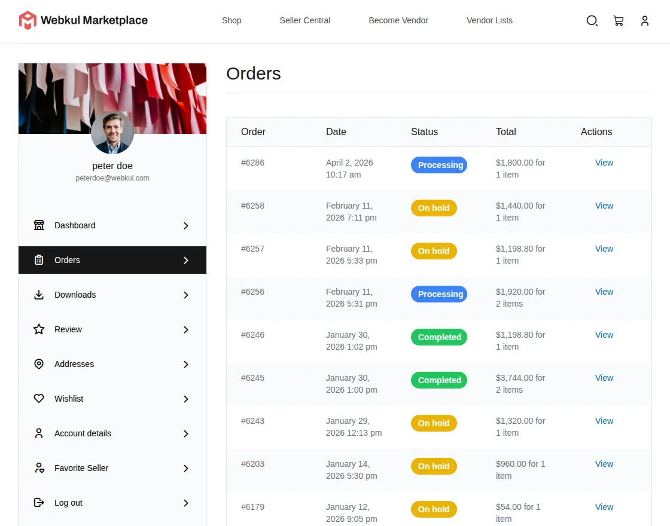Expand the Favorite Seller chevron arrow
Viewport: 670px width, 526px height.
[x=186, y=469]
